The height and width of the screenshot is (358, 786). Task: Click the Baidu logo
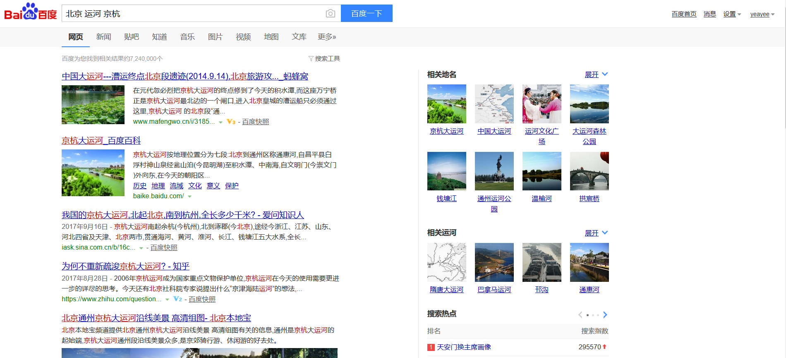tap(30, 12)
